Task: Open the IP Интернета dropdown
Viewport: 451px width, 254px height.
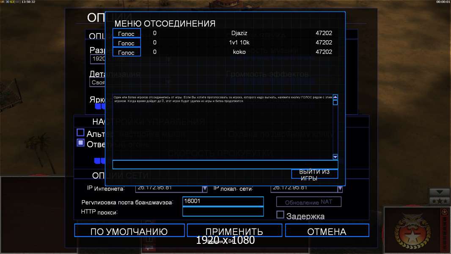Action: tap(204, 189)
